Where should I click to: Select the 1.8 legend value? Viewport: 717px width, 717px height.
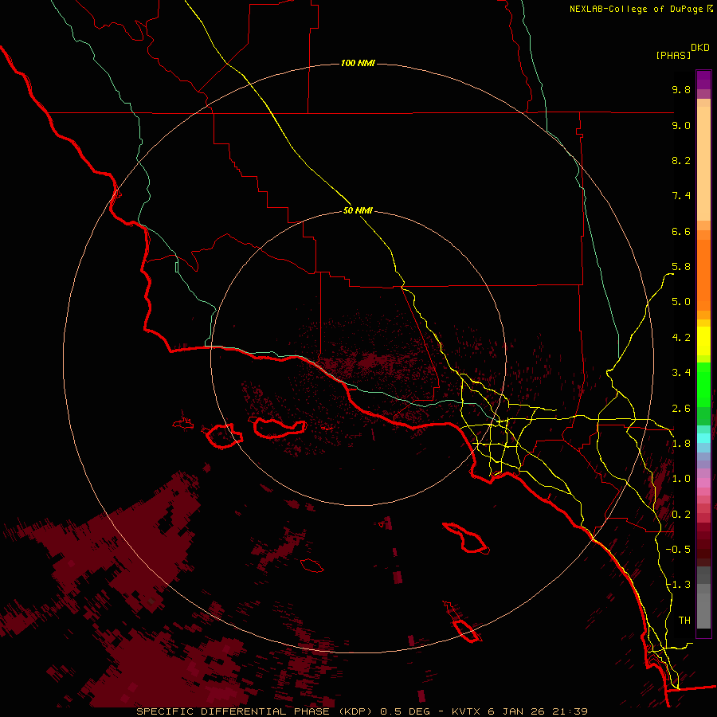point(681,444)
